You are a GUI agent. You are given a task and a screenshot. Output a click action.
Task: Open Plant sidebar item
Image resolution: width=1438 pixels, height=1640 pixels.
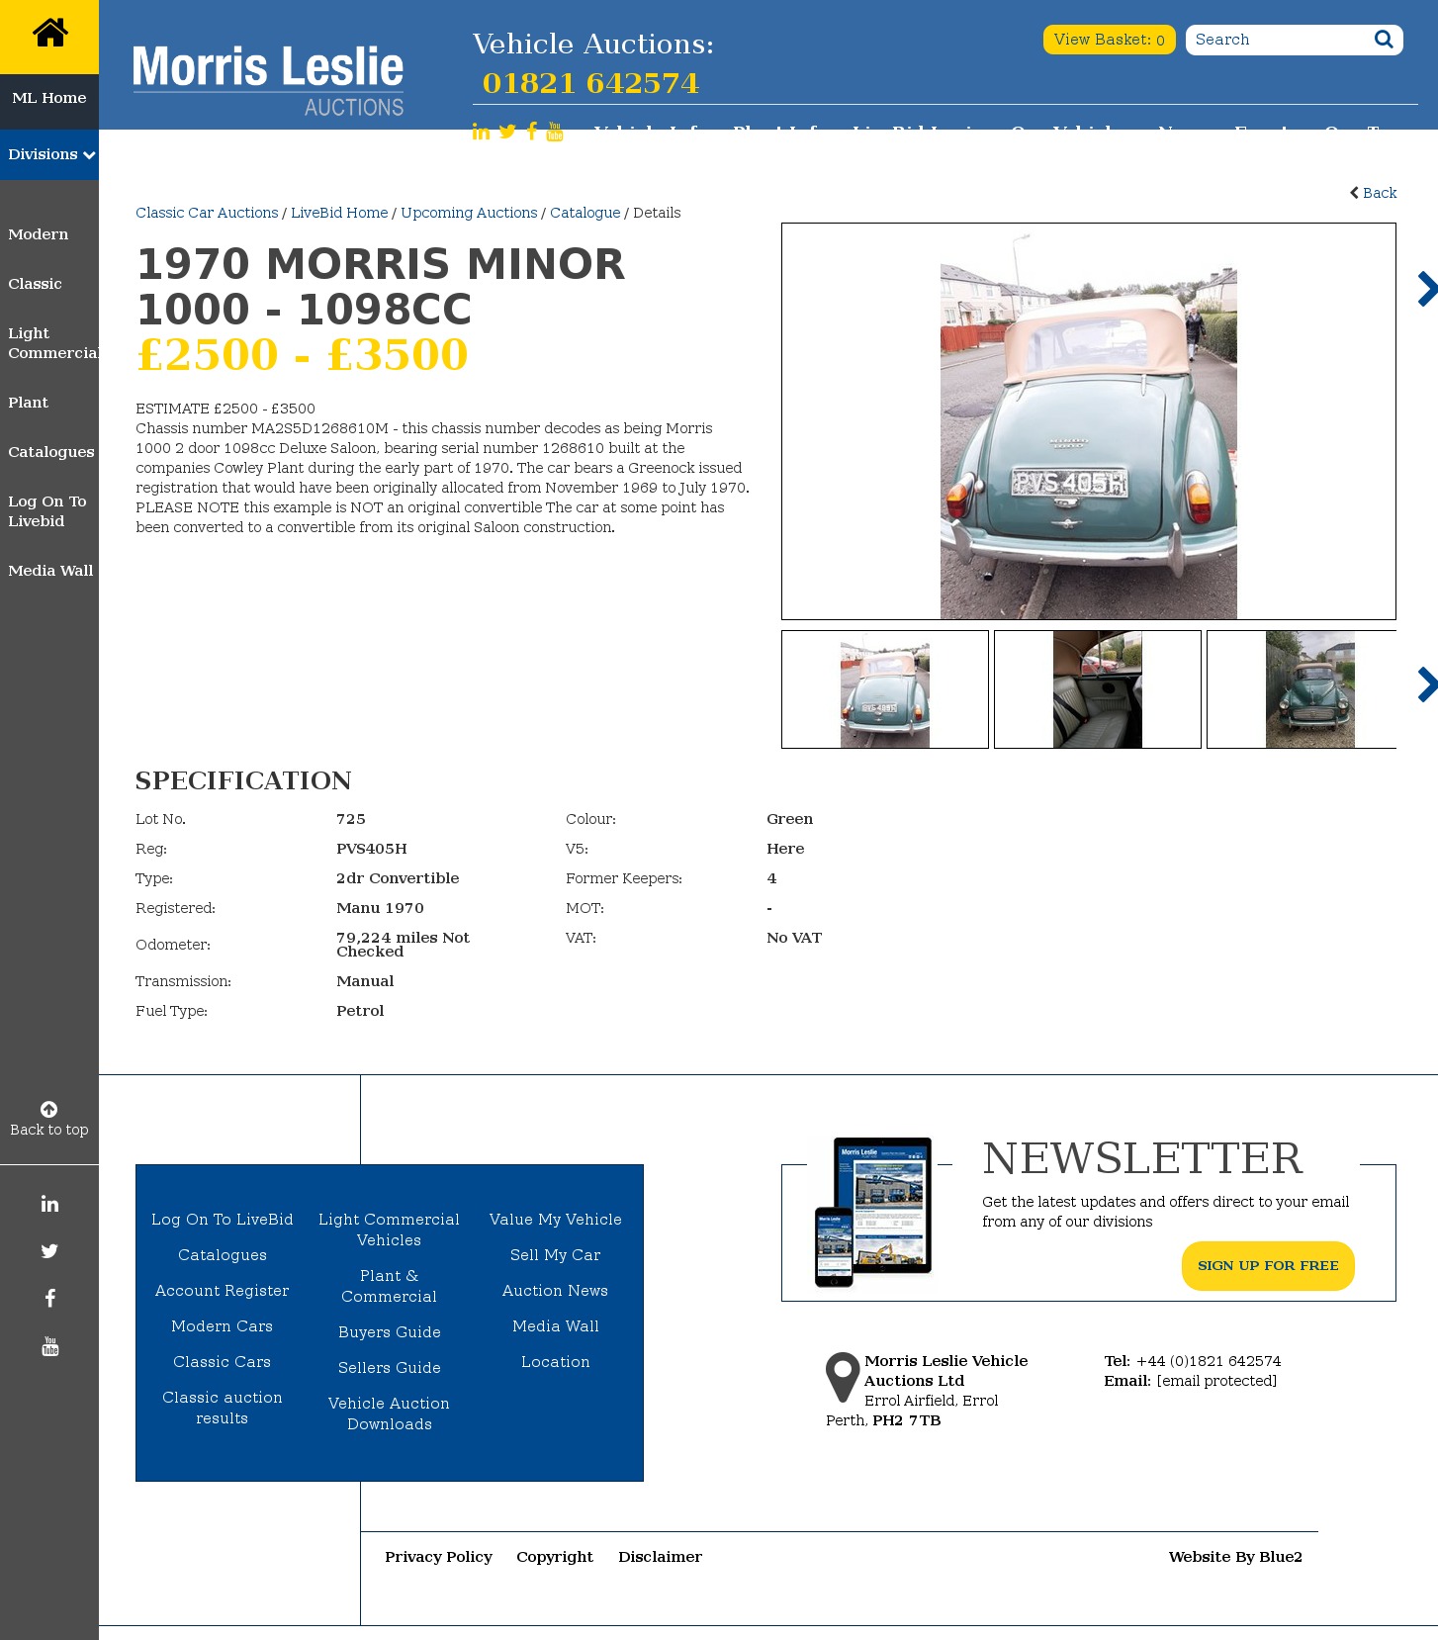point(28,403)
